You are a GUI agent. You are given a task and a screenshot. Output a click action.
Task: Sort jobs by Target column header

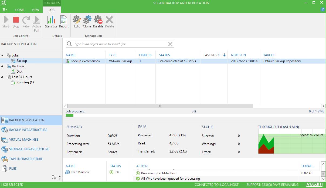[269, 55]
